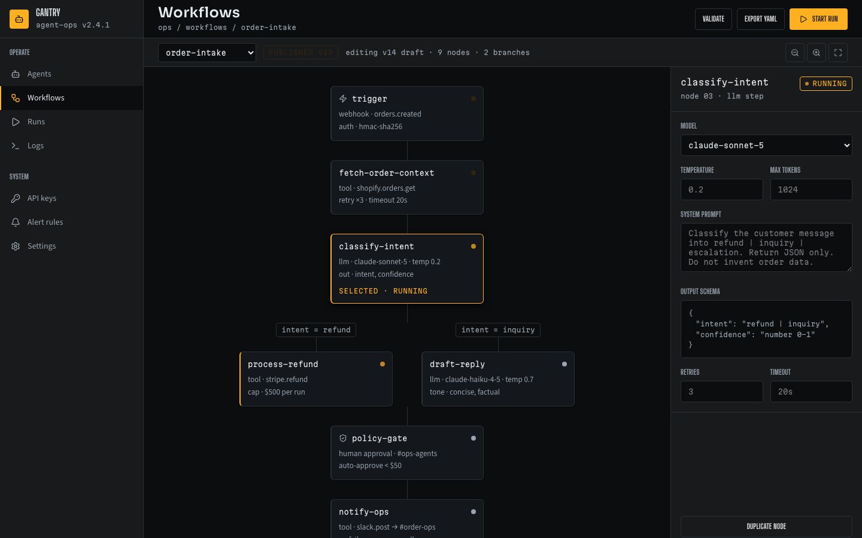Click the status dot on notify-ops node
Image resolution: width=862 pixels, height=538 pixels.
[x=474, y=512]
